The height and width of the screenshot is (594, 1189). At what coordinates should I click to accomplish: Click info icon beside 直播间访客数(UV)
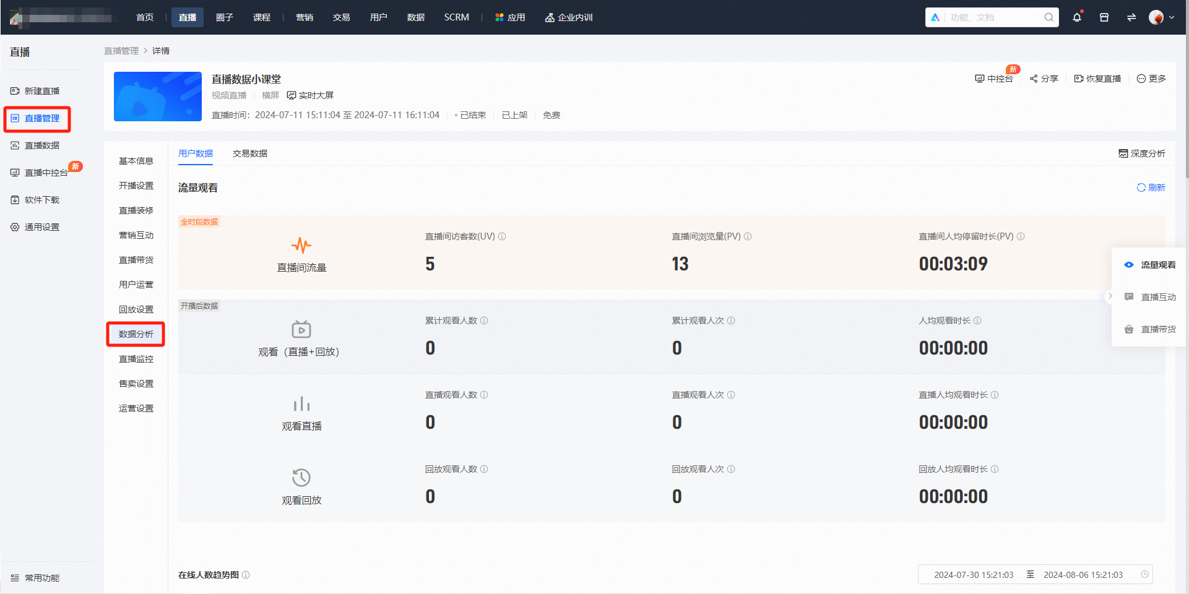(502, 236)
